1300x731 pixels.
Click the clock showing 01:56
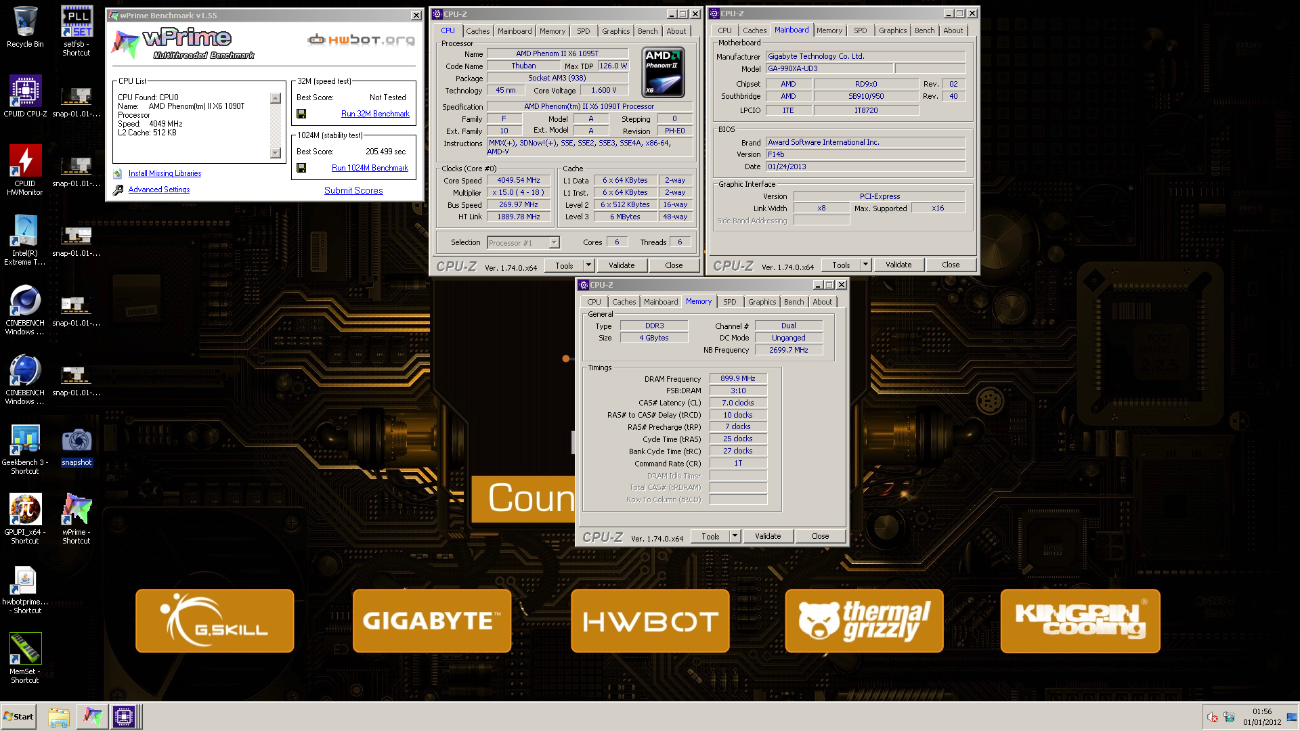(x=1261, y=711)
